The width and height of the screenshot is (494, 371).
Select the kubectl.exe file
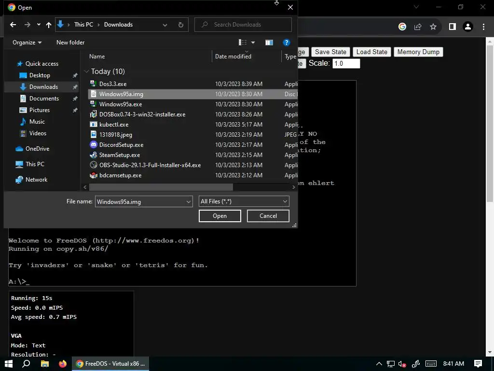114,125
